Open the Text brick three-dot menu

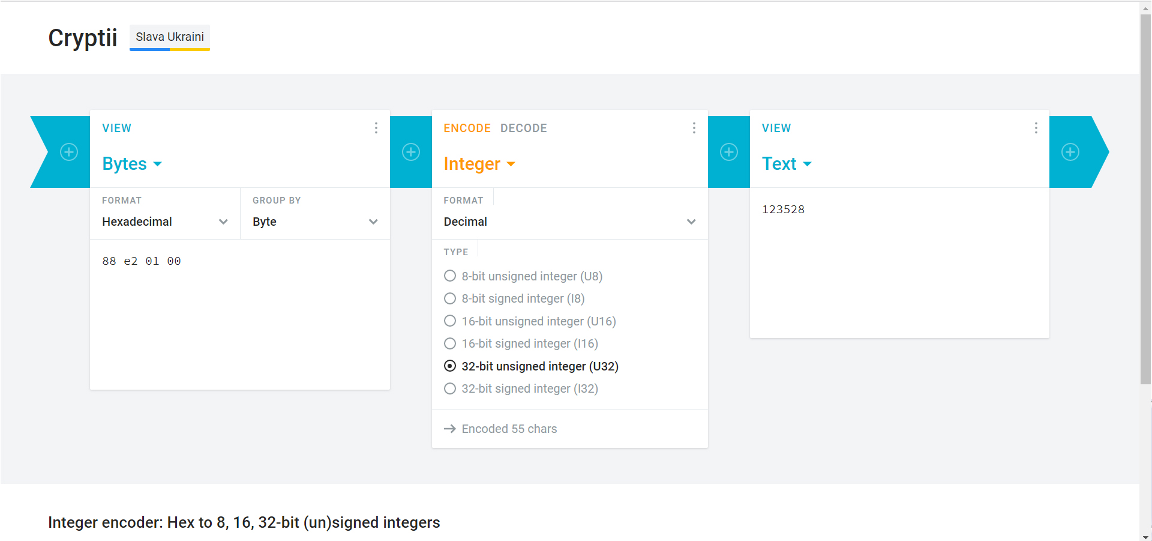(1036, 128)
